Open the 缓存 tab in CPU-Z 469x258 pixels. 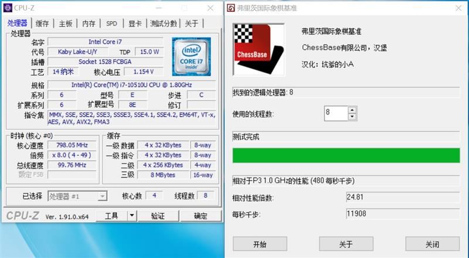(42, 23)
